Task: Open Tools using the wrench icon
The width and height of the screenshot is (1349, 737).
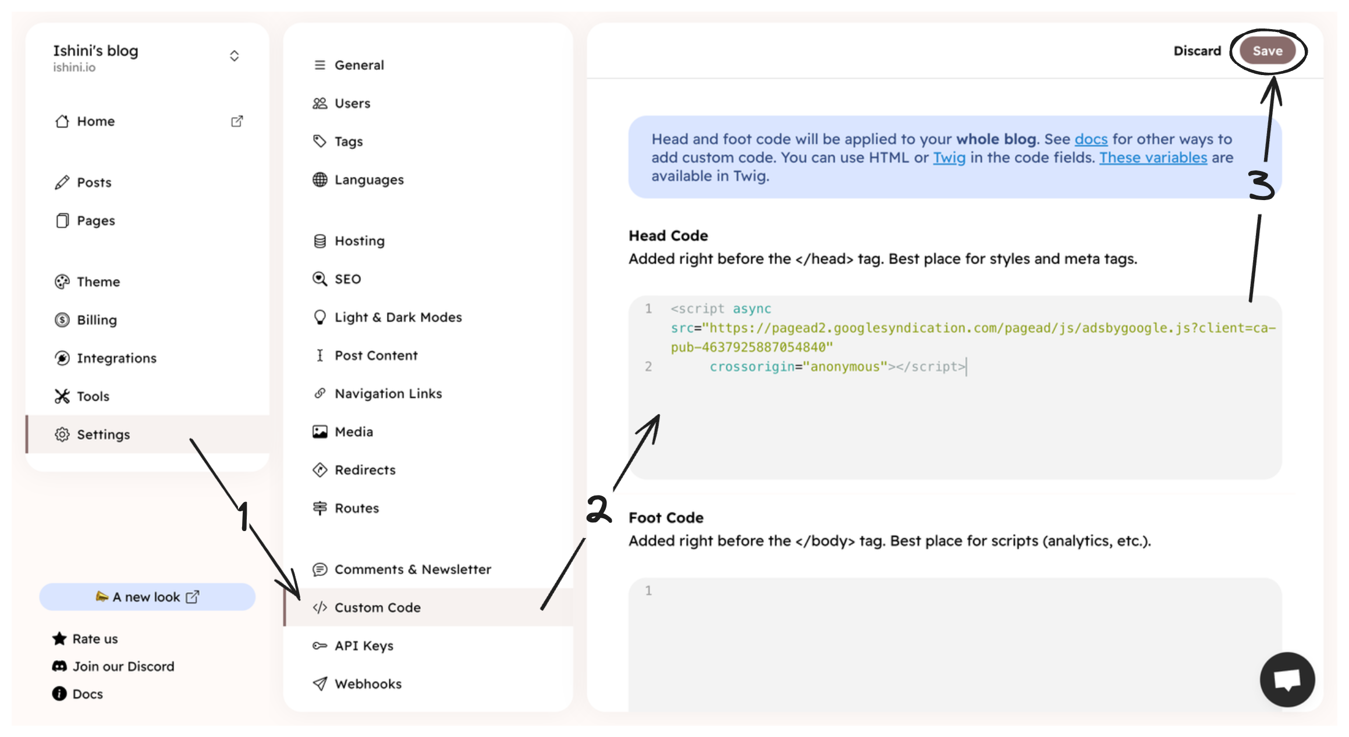Action: [62, 396]
